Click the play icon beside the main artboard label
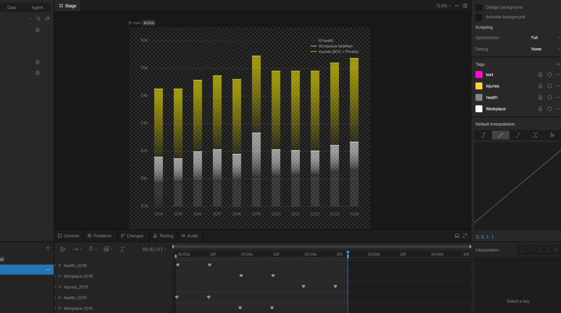Viewport: 561px width, 313px height. pos(130,23)
